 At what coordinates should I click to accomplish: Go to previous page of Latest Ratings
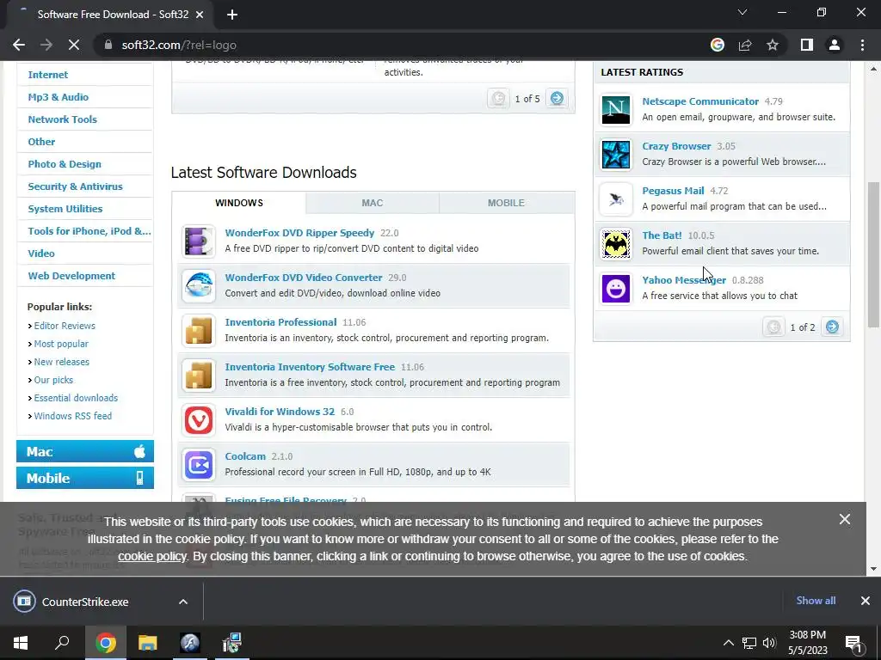click(x=773, y=327)
